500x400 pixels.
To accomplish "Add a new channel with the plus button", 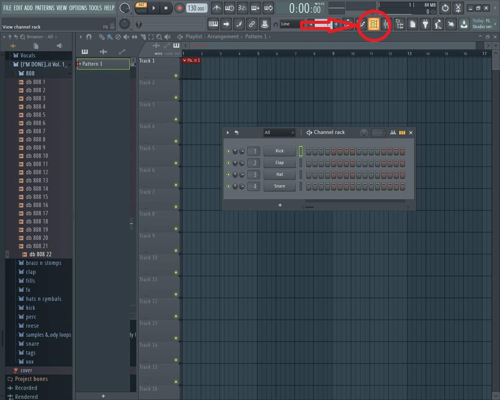I will click(280, 205).
